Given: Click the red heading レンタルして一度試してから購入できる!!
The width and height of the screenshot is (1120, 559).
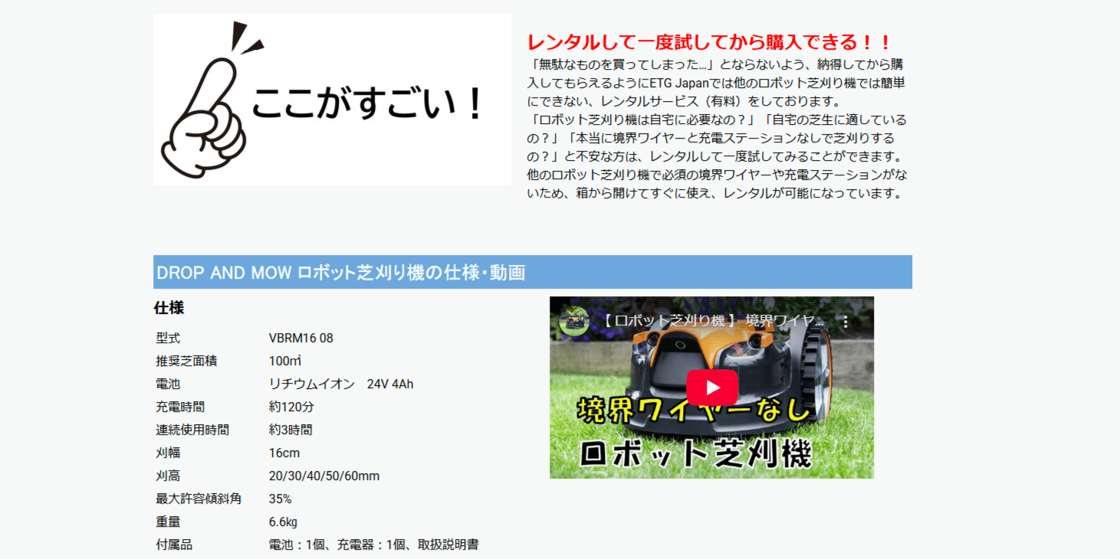Looking at the screenshot, I should tap(709, 43).
